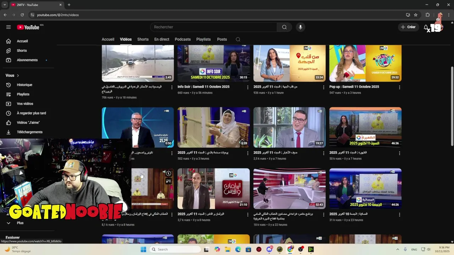Open the YouTube hamburger guide menu
The width and height of the screenshot is (454, 255).
[x=9, y=27]
